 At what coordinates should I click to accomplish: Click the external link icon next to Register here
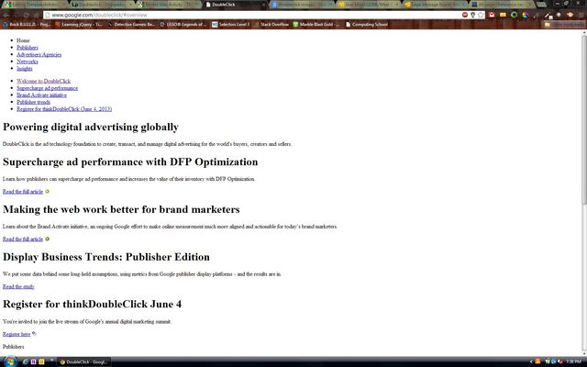pos(34,333)
